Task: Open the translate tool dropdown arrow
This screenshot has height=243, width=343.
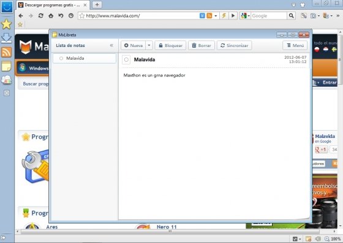Action: (x=331, y=16)
